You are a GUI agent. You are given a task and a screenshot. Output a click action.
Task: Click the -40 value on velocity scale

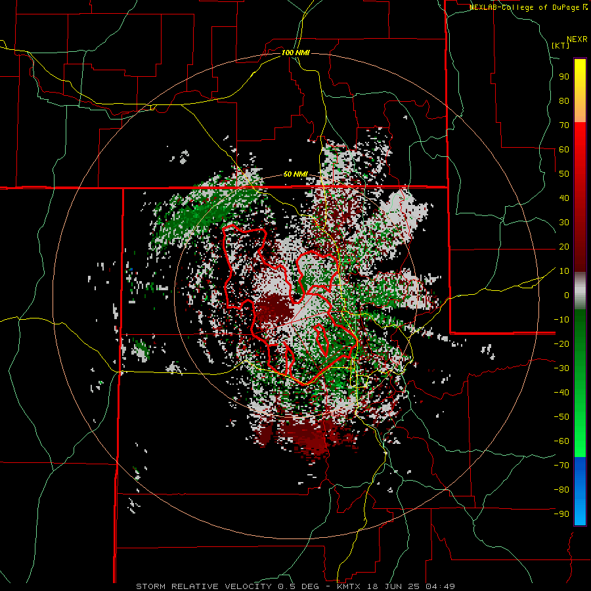click(x=561, y=393)
